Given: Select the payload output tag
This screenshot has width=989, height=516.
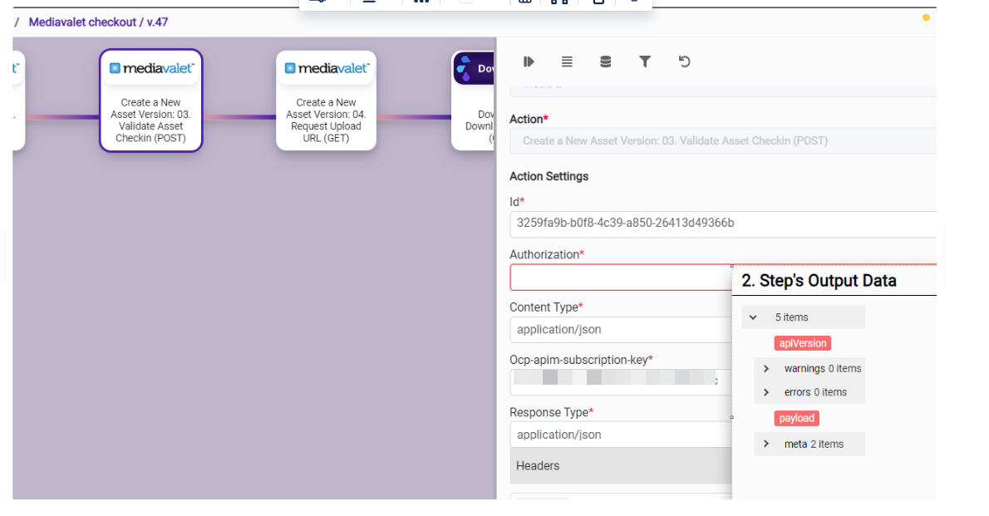Looking at the screenshot, I should tap(796, 419).
